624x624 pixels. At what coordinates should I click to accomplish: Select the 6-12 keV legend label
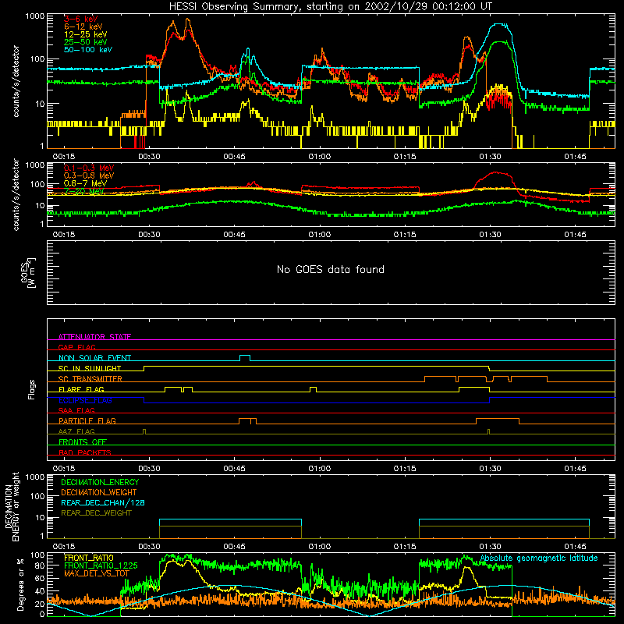pos(83,27)
